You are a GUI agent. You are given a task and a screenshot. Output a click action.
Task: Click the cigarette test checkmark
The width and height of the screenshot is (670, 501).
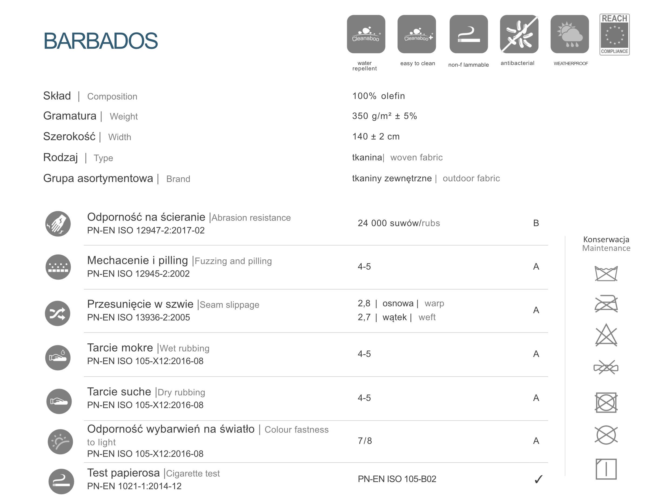coord(538,479)
